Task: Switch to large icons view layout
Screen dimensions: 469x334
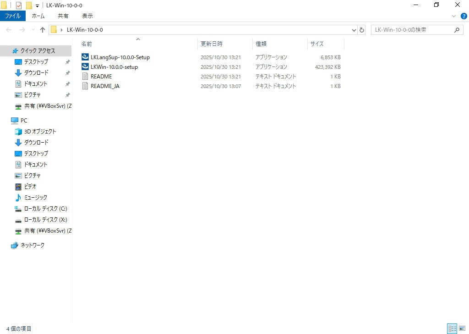Action: (x=461, y=328)
